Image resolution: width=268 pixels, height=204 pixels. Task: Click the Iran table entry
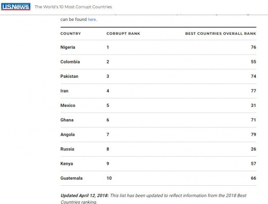[x=64, y=91]
